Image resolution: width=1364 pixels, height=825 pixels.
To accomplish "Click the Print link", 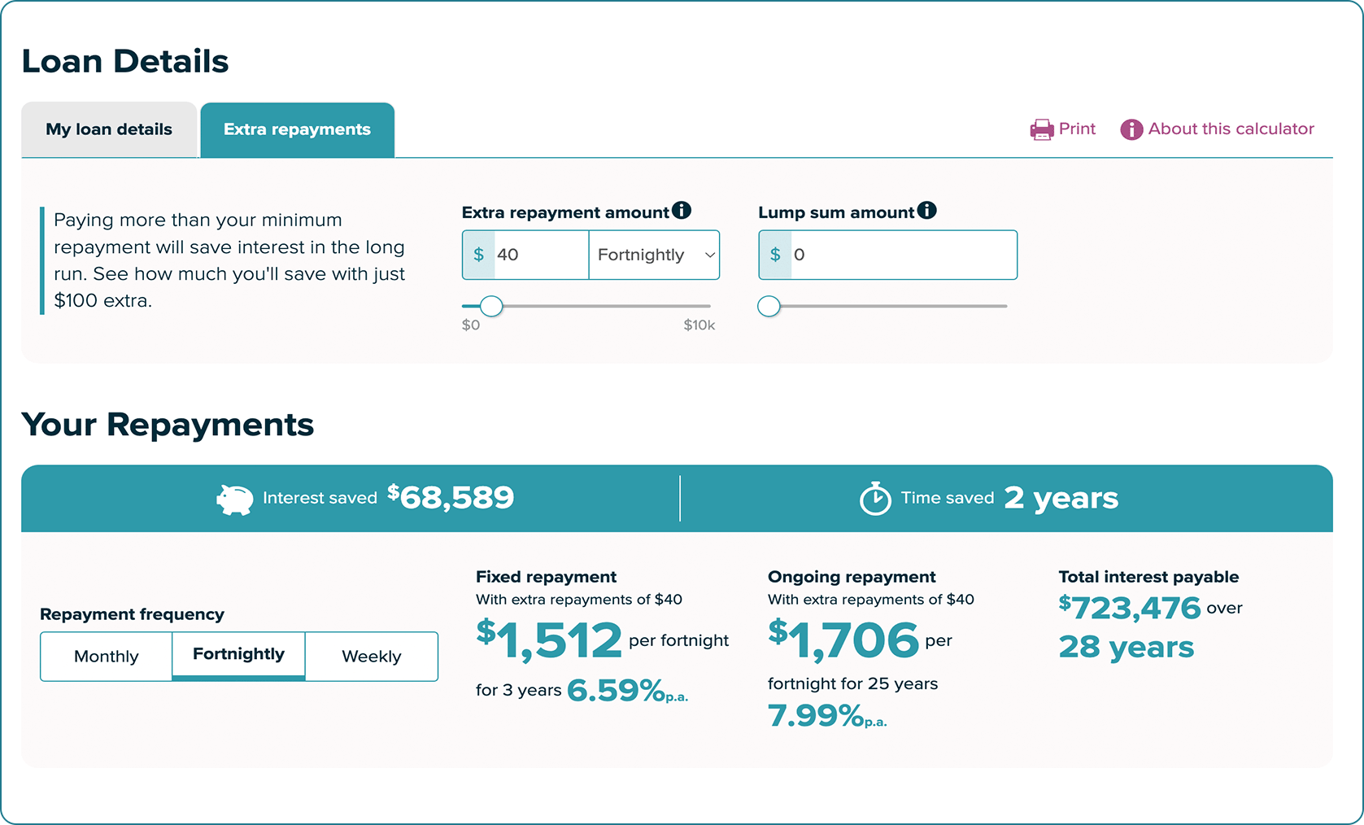I will point(1077,129).
